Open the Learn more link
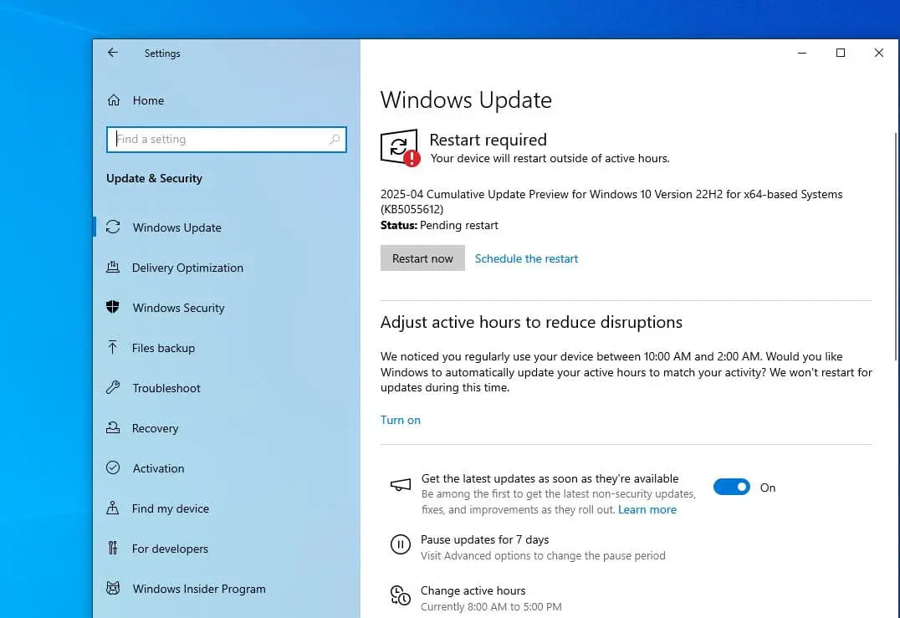This screenshot has width=900, height=618. coord(647,509)
